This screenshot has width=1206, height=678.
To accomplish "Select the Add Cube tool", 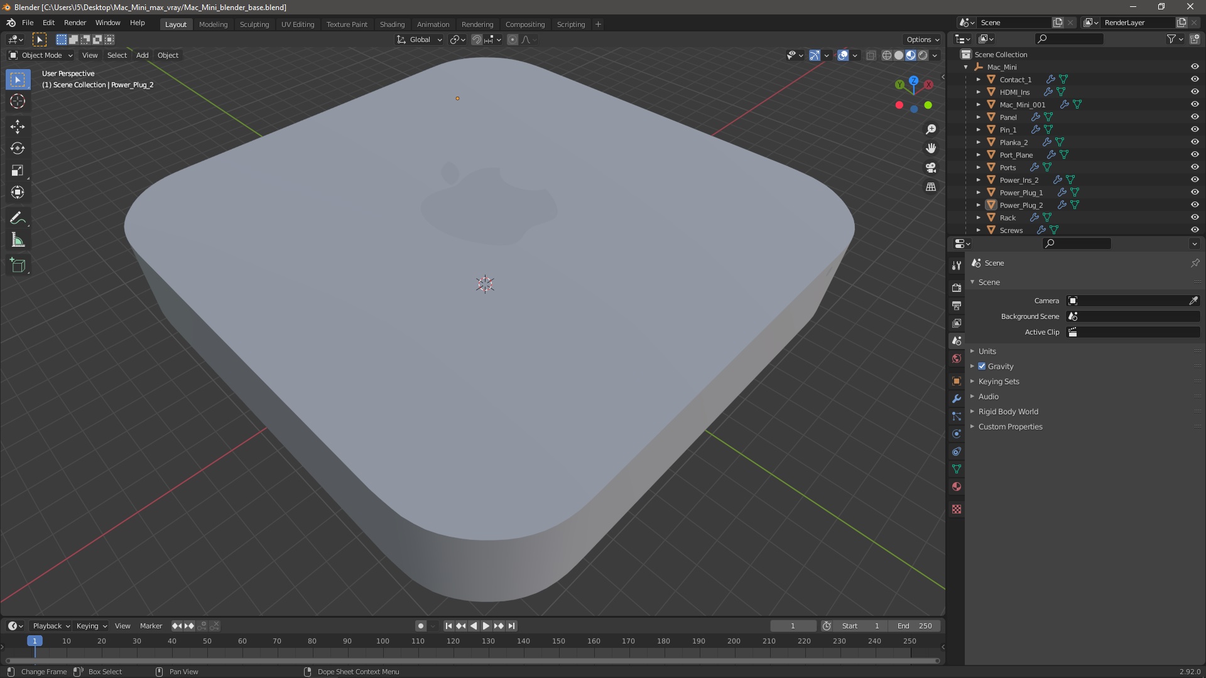I will tap(18, 265).
